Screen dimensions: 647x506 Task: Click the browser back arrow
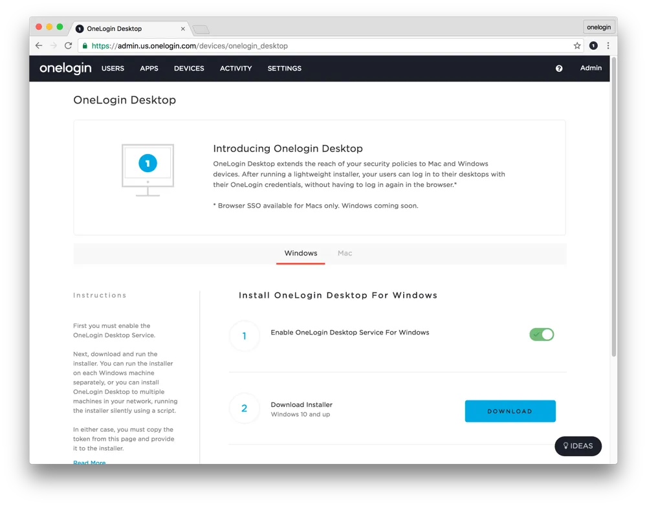pos(39,46)
